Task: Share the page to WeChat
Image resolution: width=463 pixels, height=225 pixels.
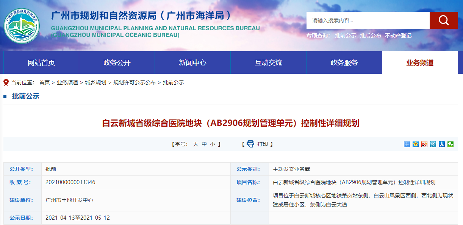Action: pos(450,144)
